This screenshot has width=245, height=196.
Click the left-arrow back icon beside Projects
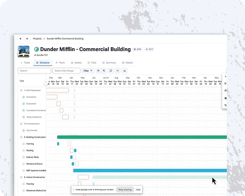(27, 39)
